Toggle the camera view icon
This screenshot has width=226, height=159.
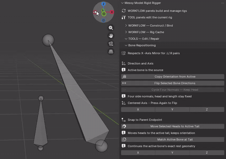pos(111,44)
